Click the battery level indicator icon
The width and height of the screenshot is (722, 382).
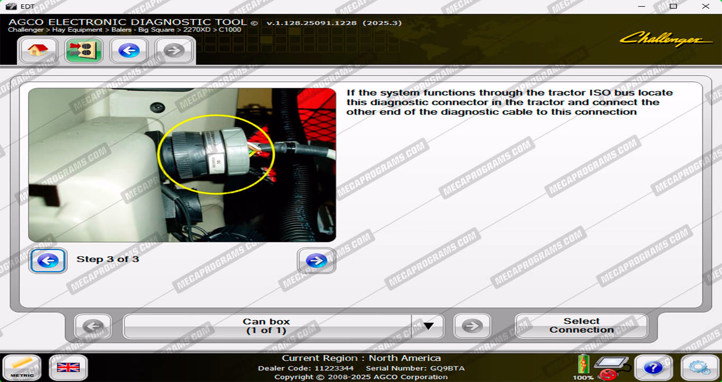(583, 365)
